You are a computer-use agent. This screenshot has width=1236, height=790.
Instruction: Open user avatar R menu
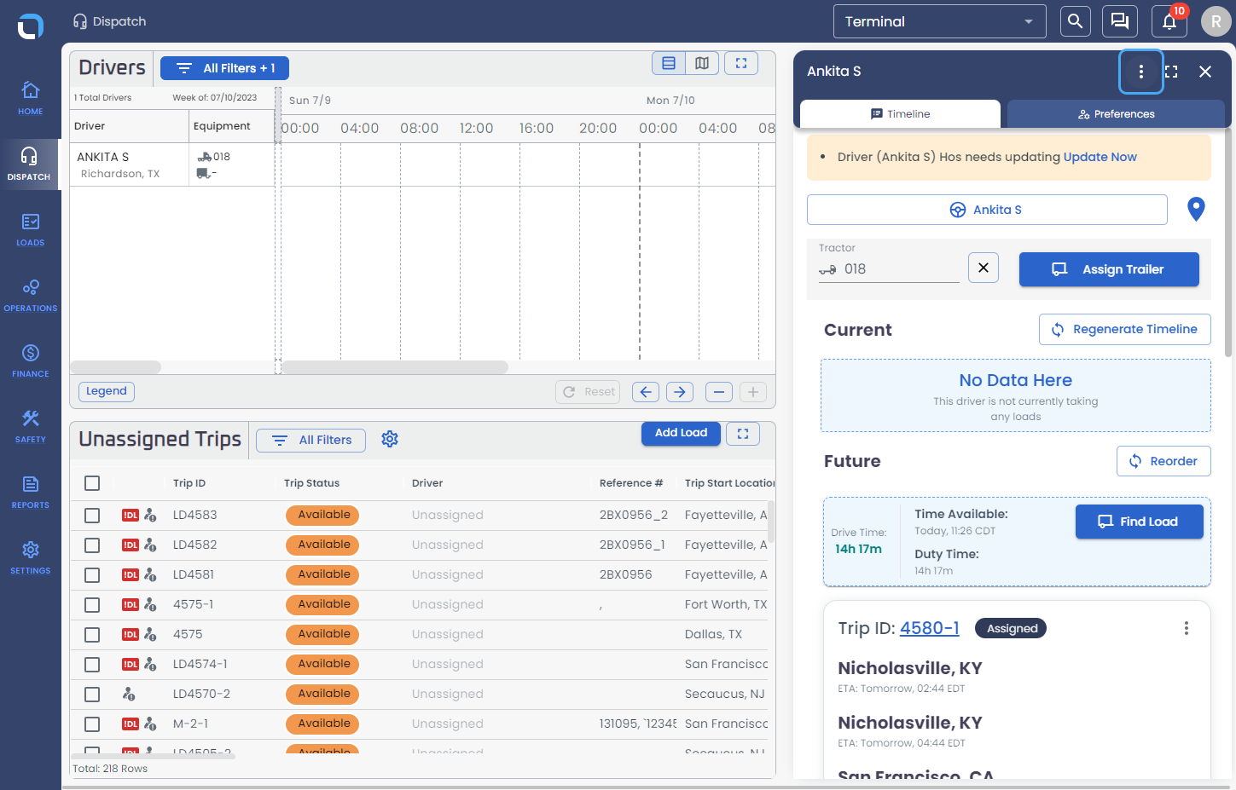(x=1216, y=21)
